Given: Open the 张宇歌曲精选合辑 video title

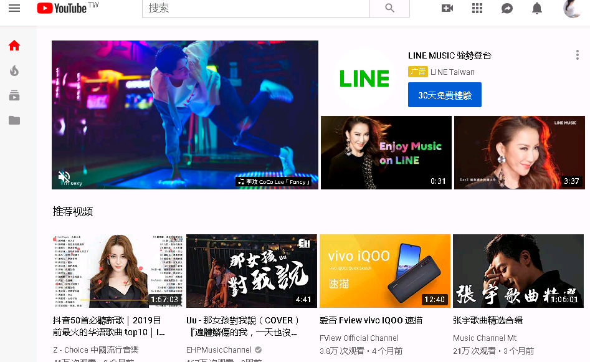Looking at the screenshot, I should (488, 320).
